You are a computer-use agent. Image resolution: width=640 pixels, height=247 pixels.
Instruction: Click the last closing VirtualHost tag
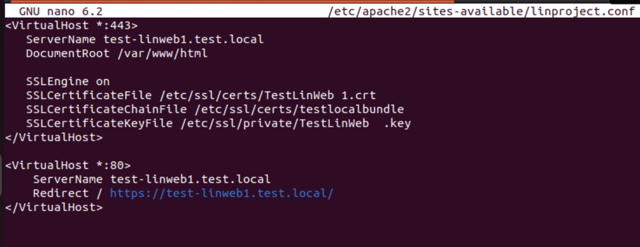(54, 207)
